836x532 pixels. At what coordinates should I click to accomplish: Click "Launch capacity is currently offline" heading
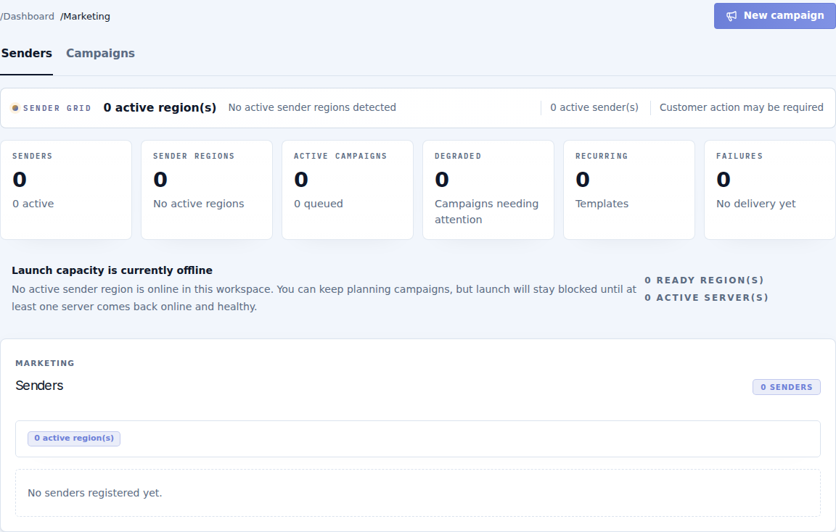pos(112,270)
